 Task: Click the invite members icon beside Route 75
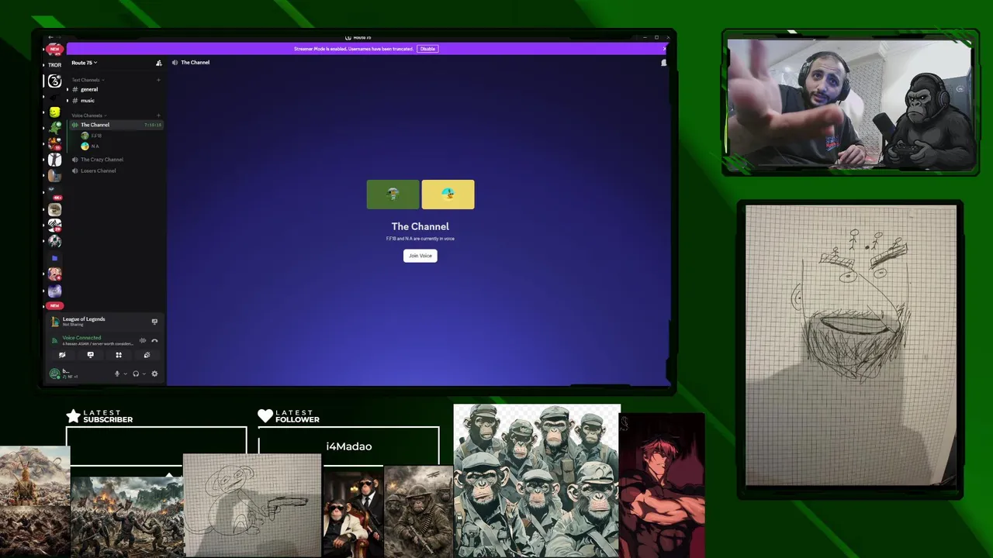159,63
